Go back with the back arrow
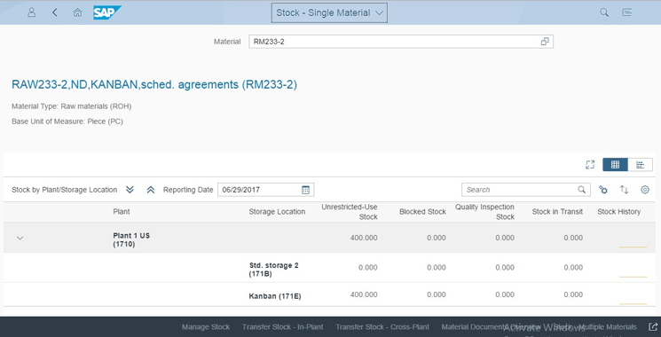 click(55, 12)
